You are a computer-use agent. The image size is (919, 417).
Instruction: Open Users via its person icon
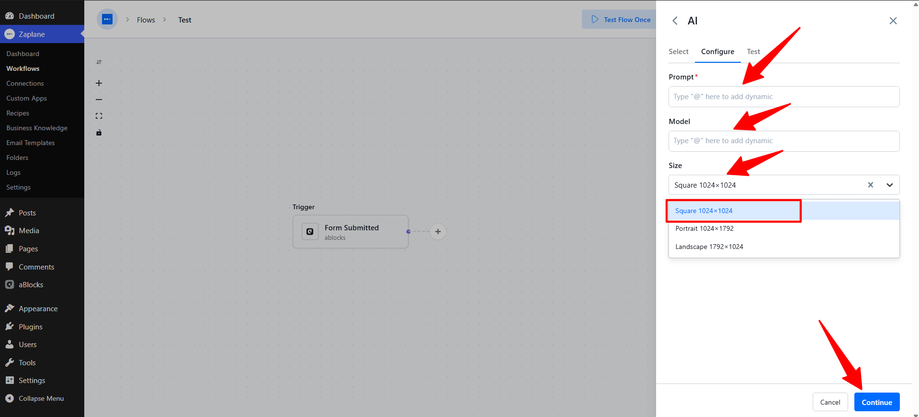tap(10, 344)
